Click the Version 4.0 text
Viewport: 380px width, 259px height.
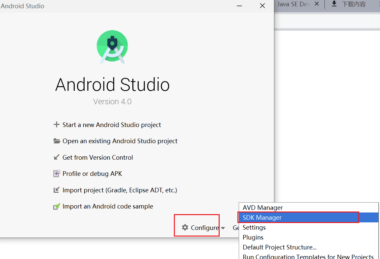tap(112, 102)
